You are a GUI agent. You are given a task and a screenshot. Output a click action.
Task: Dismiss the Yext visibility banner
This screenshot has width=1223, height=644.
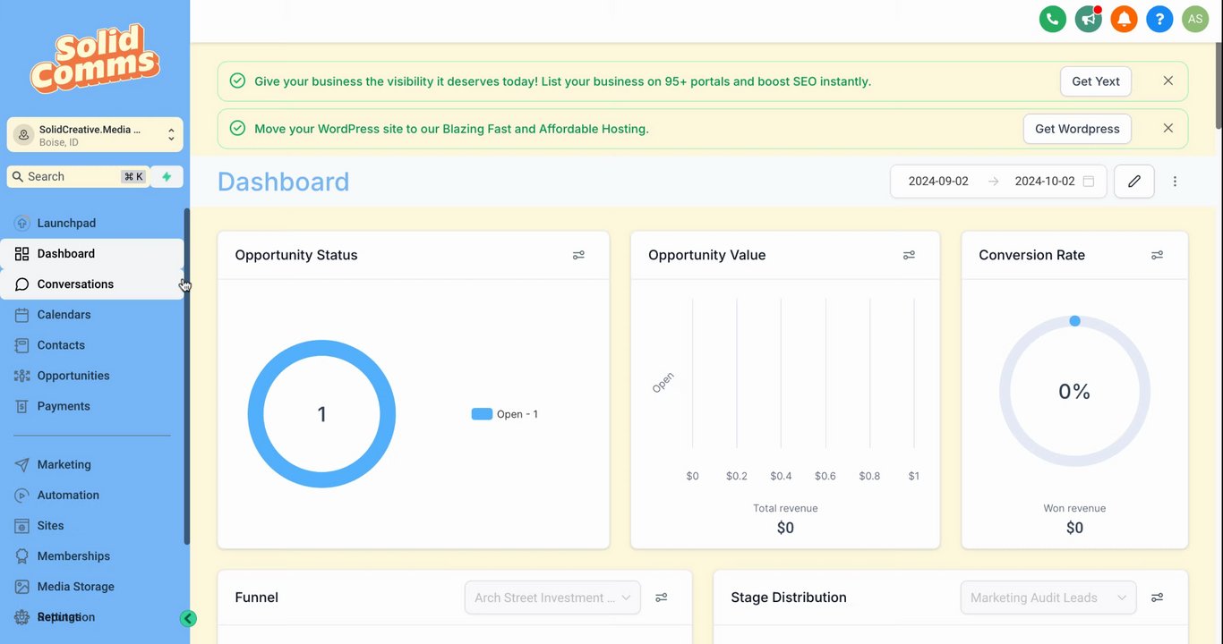(1167, 81)
